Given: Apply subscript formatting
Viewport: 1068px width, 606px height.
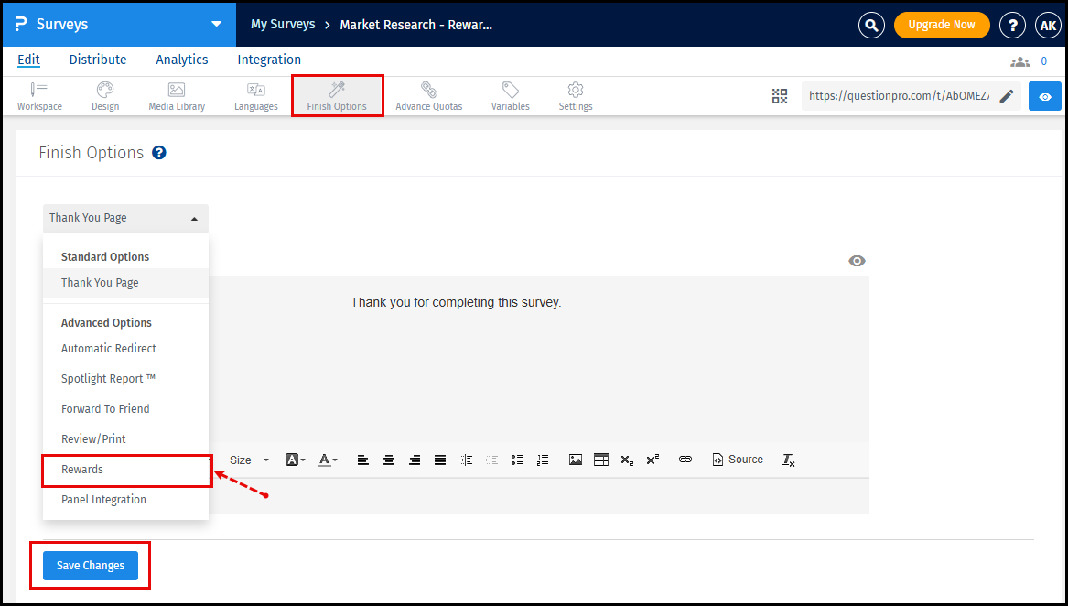Looking at the screenshot, I should click(x=626, y=459).
